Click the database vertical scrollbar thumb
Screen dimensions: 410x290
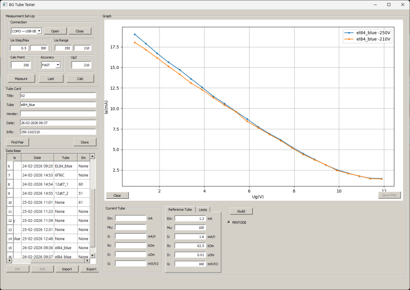(92, 217)
